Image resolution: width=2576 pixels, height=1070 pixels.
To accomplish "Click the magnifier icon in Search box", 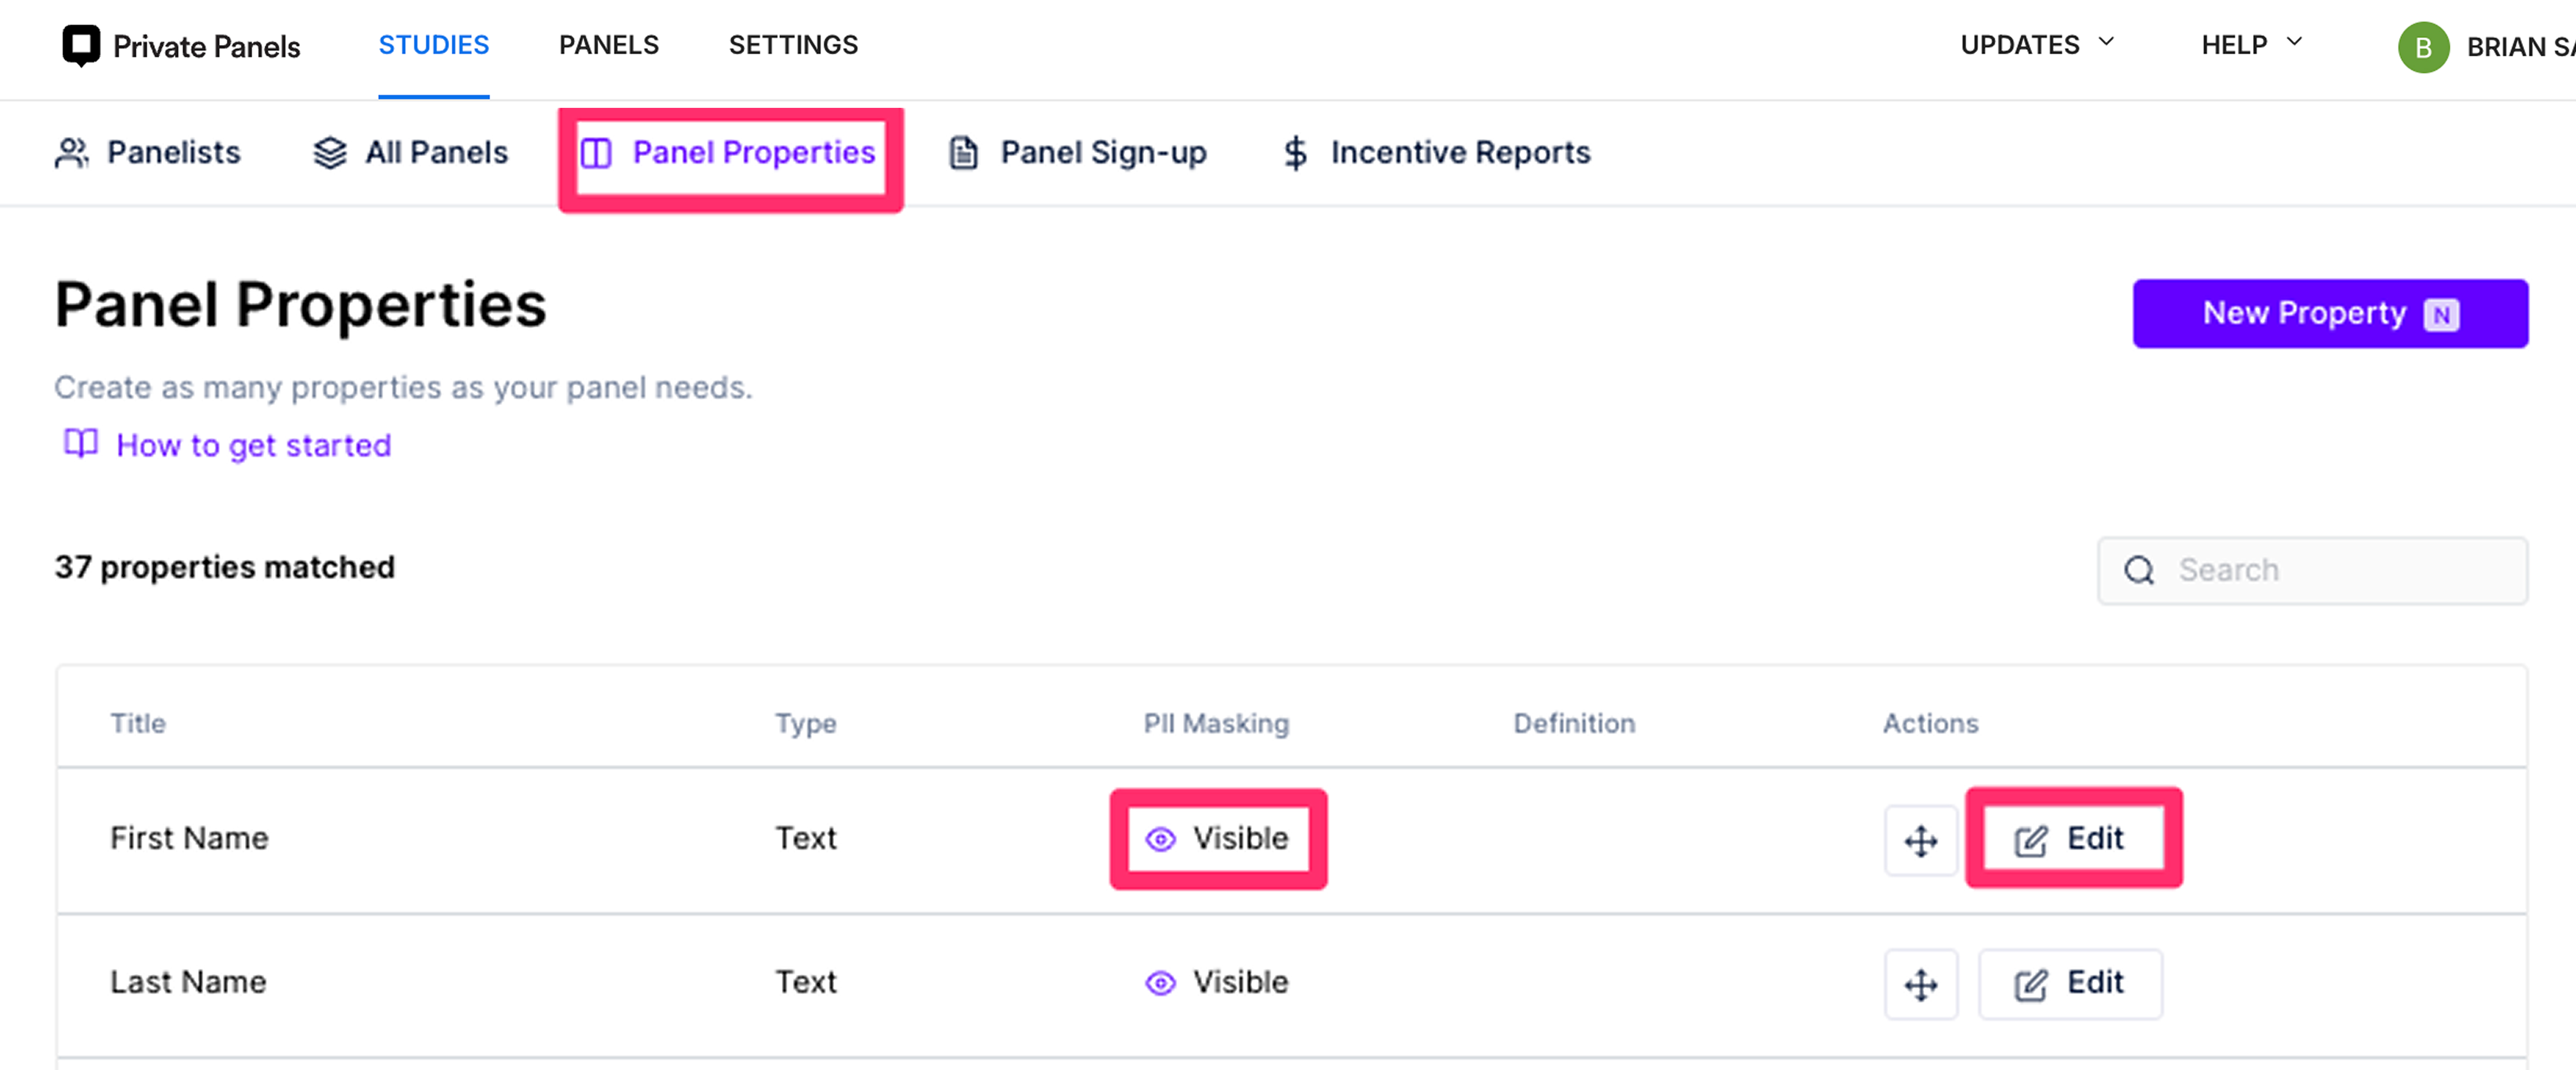I will click(2139, 570).
